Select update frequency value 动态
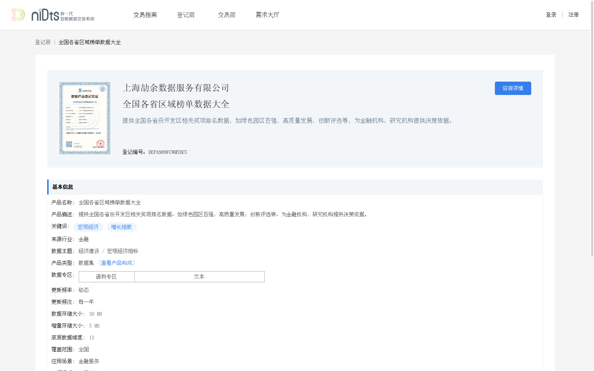The width and height of the screenshot is (594, 371). point(84,290)
